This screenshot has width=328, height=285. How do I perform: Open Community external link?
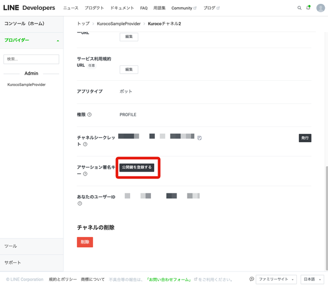click(184, 8)
